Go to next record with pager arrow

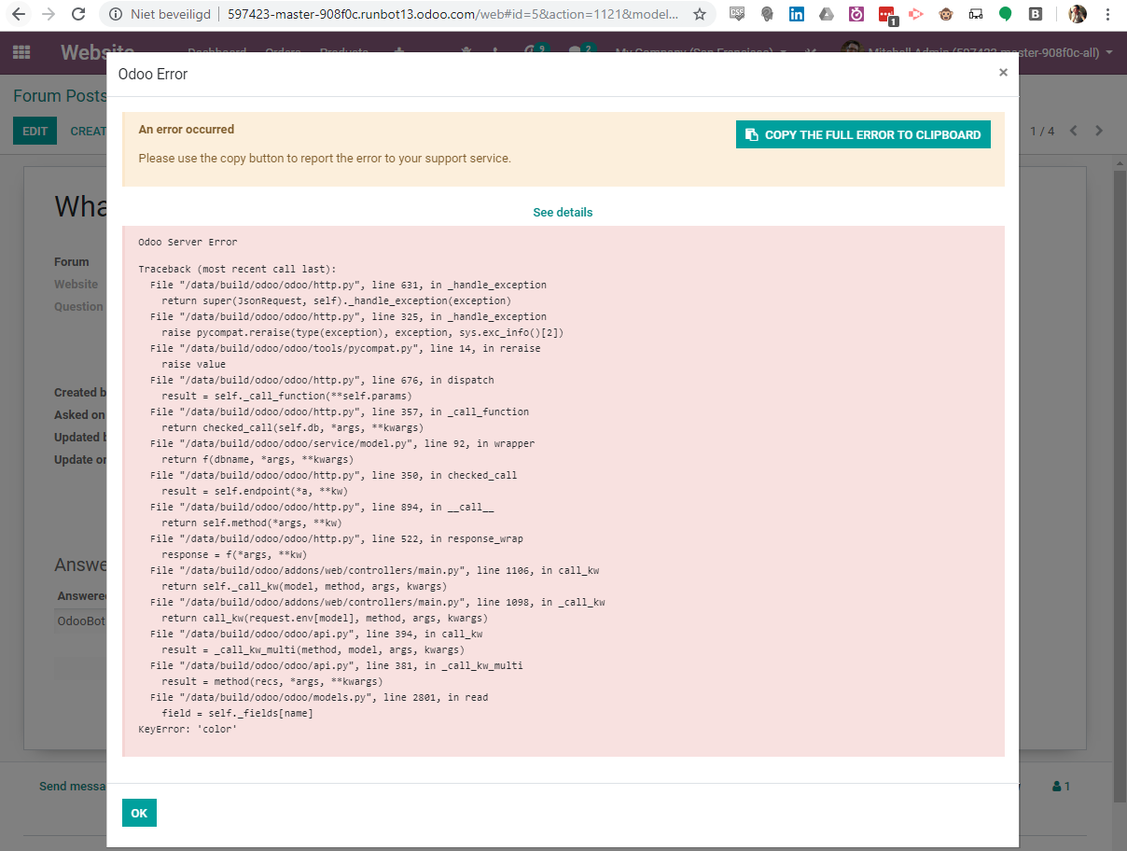tap(1099, 131)
